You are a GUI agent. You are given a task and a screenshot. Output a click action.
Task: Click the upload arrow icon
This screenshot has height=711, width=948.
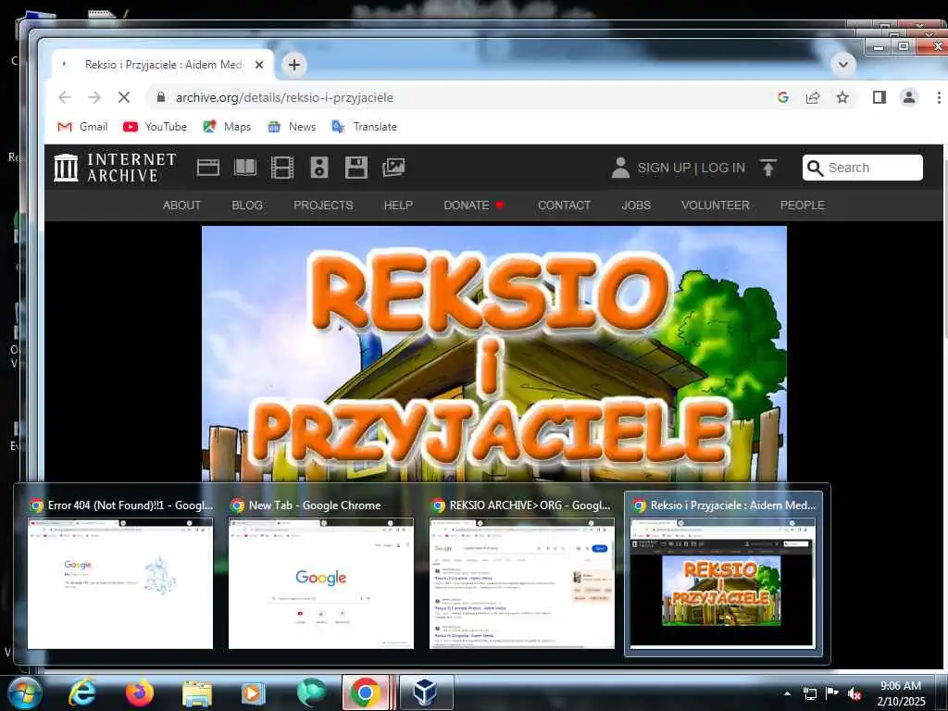point(767,168)
